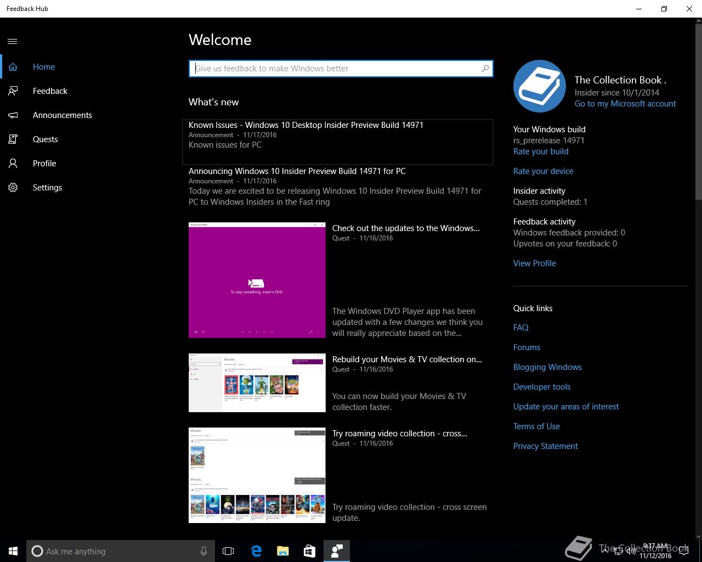Click the Feedback person-chat icon
The height and width of the screenshot is (562, 702).
click(x=13, y=91)
